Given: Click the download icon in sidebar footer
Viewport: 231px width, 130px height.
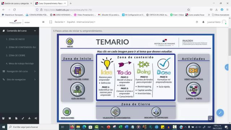Looking at the screenshot, I should pos(29,118).
